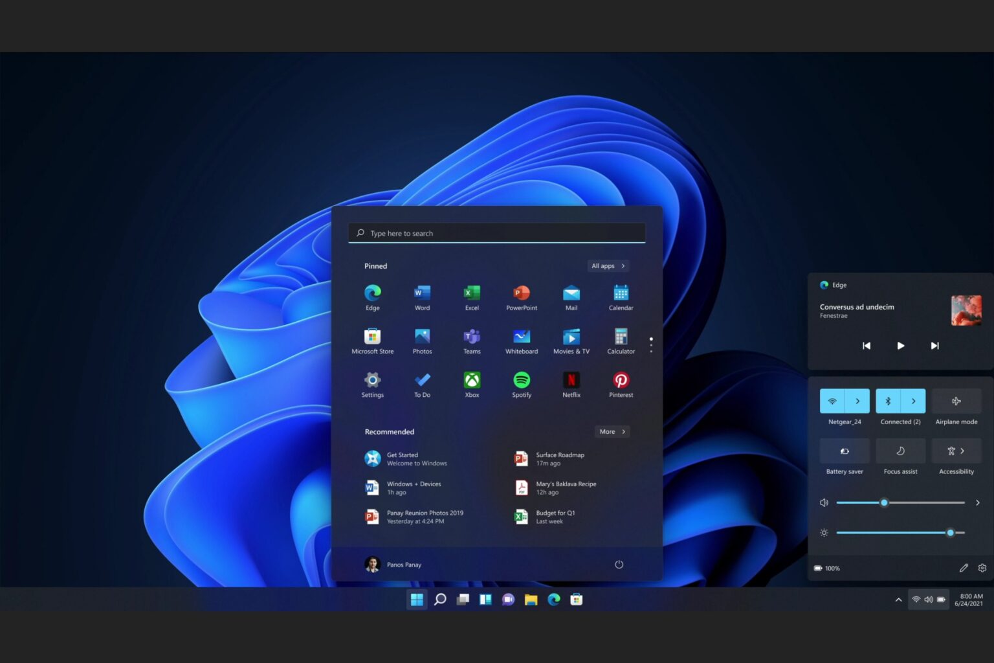
Task: Click the media album art thumbnail
Action: pos(966,310)
